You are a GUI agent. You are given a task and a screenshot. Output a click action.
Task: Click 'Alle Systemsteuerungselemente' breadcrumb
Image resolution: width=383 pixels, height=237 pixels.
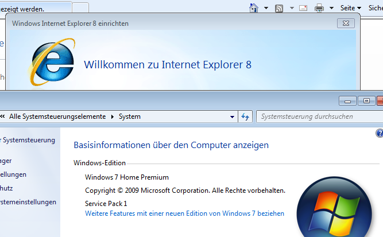[57, 116]
